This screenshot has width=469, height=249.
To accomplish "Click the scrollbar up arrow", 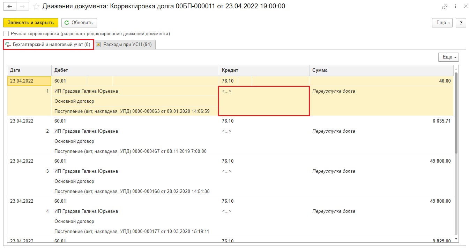I will [456, 69].
